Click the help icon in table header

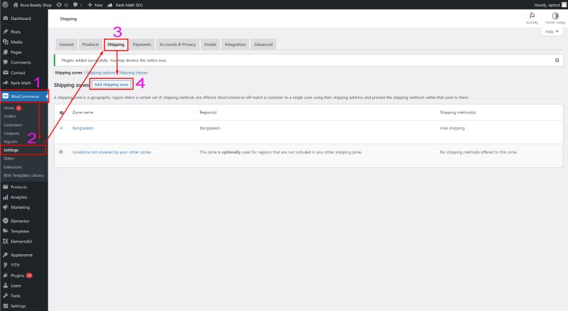[61, 112]
